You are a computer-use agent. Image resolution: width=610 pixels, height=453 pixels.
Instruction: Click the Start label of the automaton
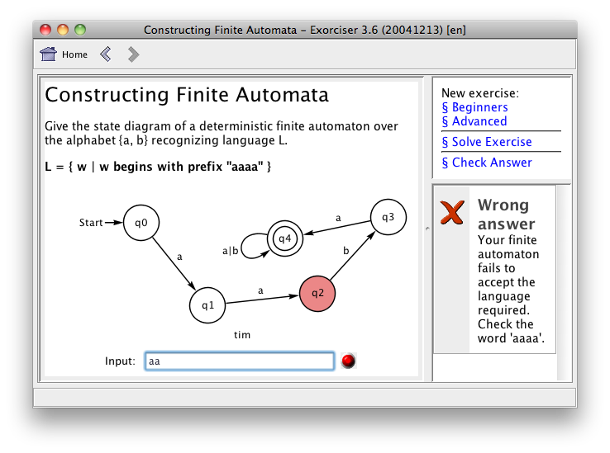[x=91, y=223]
